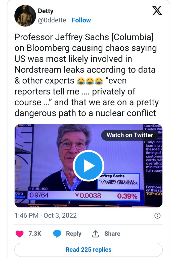Click the share upload arrow icon
Screen dimensions: 174x258
coord(95,234)
